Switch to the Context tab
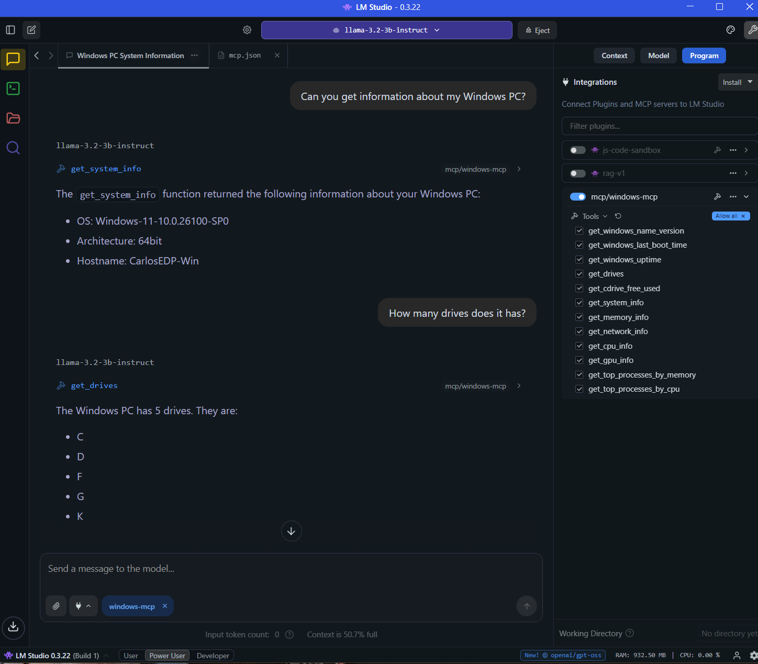 (x=614, y=56)
